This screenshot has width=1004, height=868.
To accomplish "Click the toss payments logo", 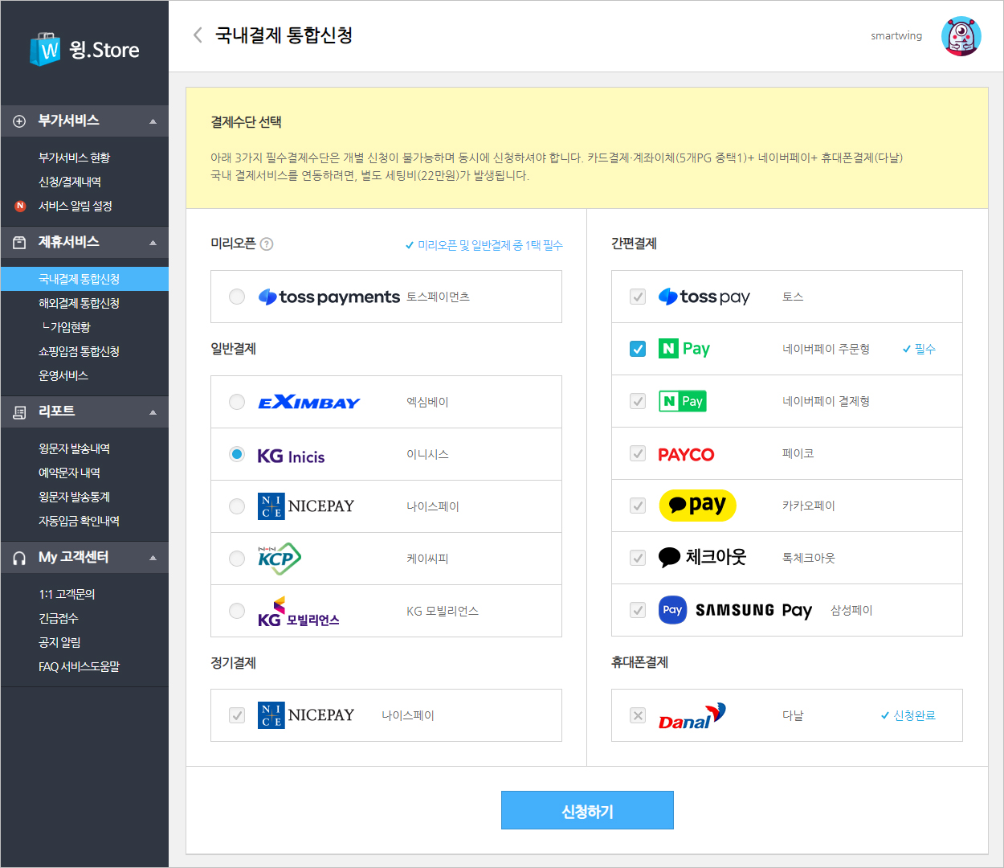I will click(329, 297).
